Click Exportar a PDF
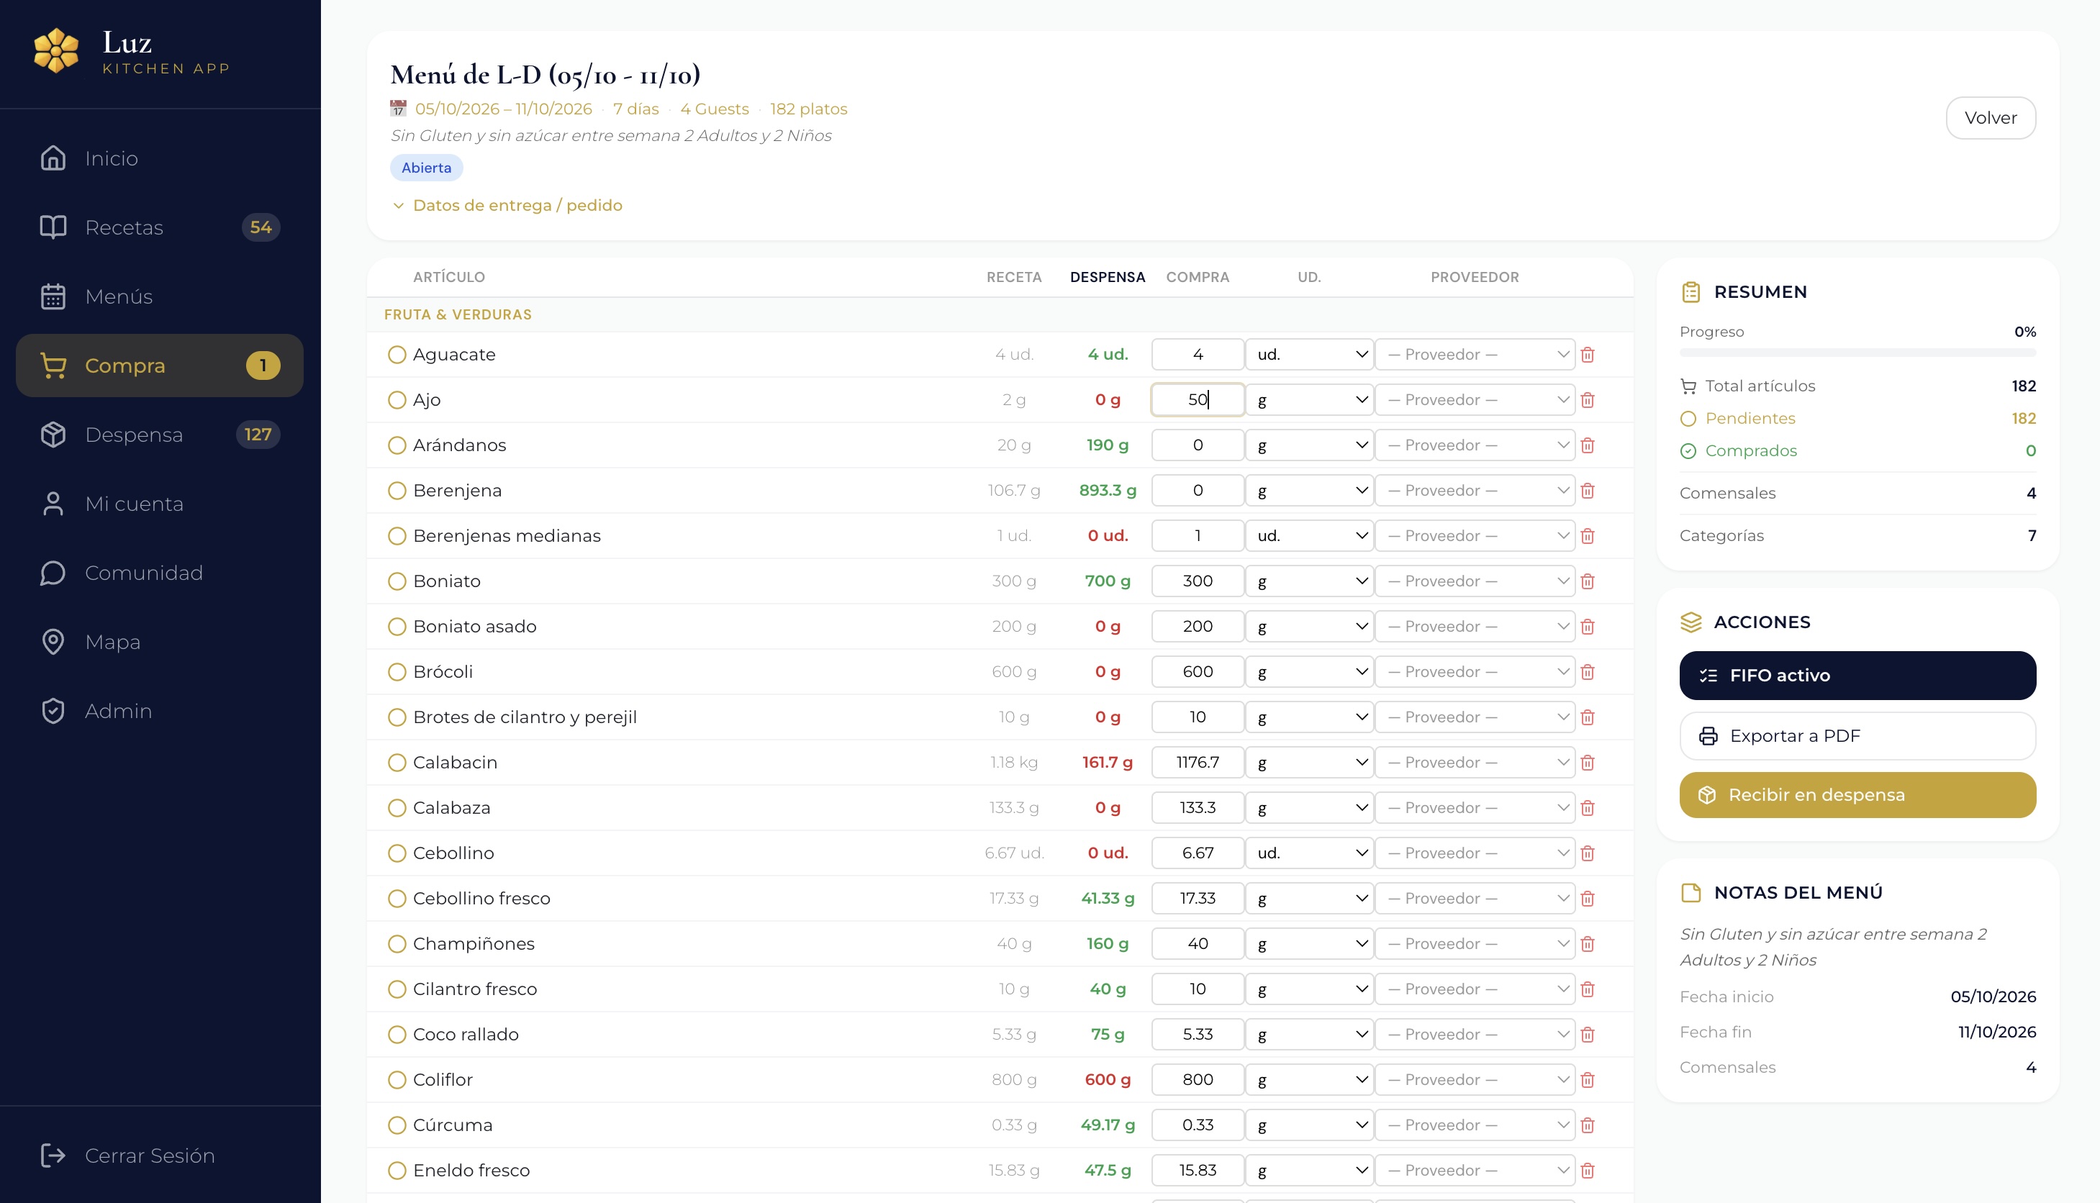The height and width of the screenshot is (1203, 2100). [1857, 736]
